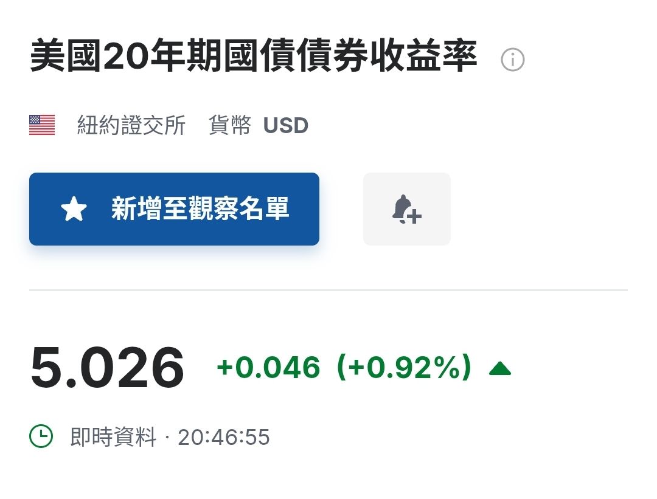Click the US flag icon
657x499 pixels.
42,125
